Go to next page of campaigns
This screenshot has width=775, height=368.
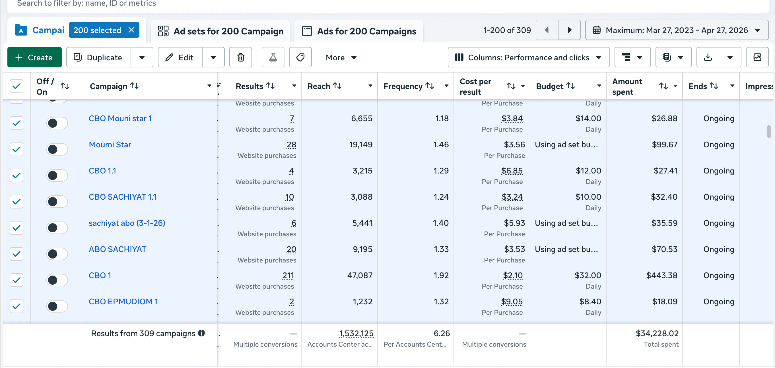pos(569,30)
